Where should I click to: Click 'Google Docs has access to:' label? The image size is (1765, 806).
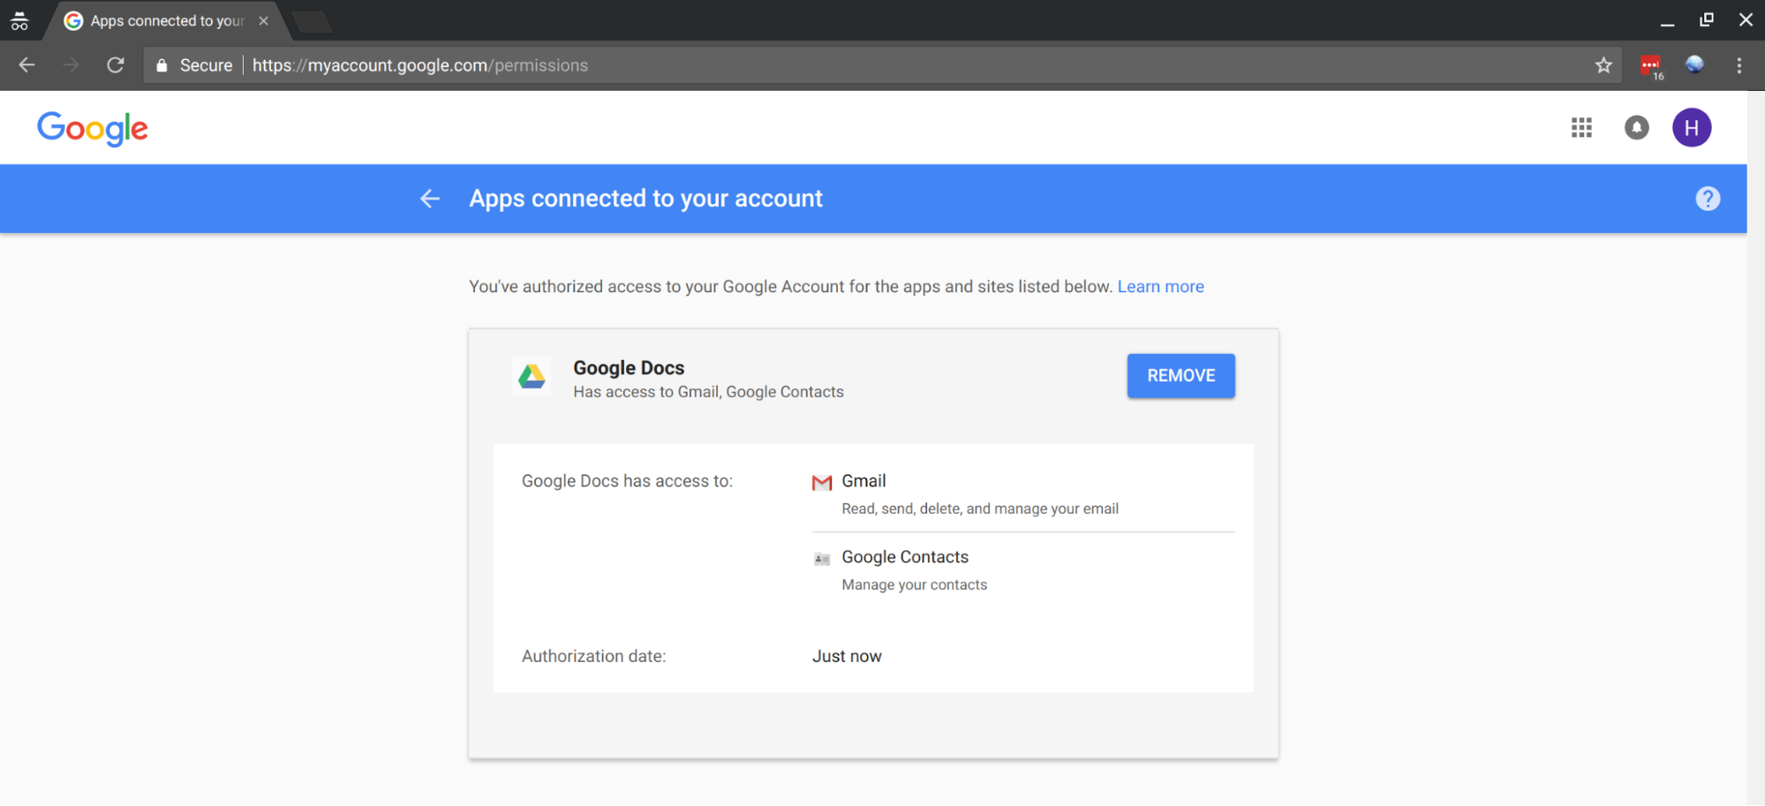[627, 481]
